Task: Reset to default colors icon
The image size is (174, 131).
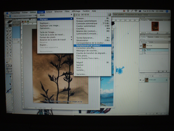Action: (x=7, y=63)
